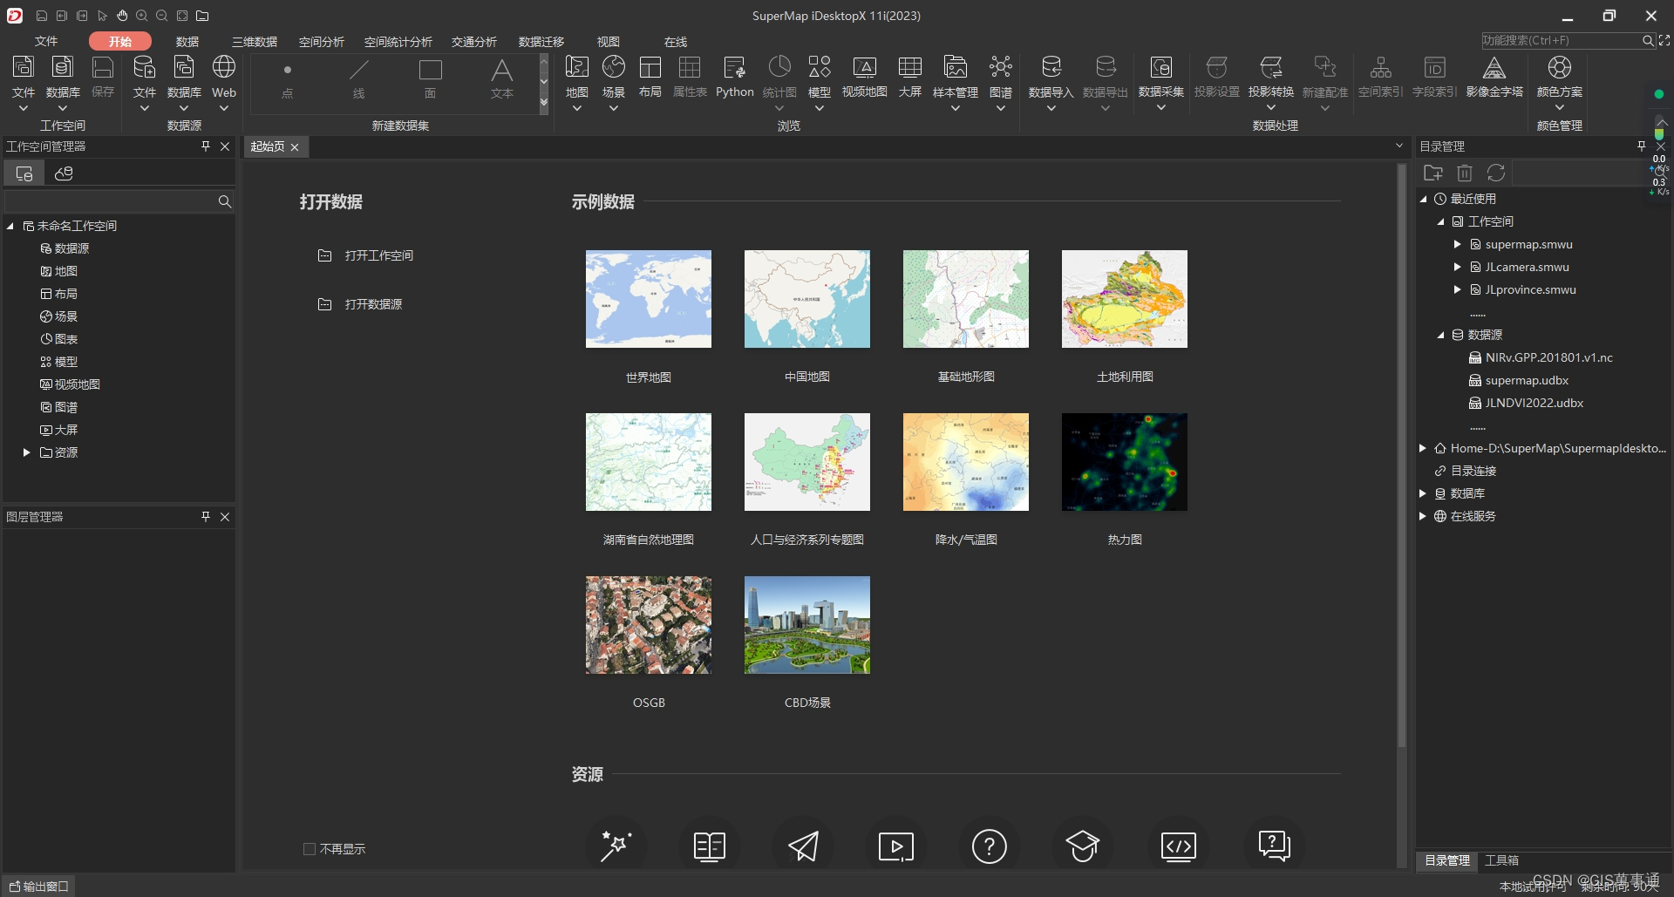
Task: Click the 新建点数据集 point dataset icon
Action: 287,78
